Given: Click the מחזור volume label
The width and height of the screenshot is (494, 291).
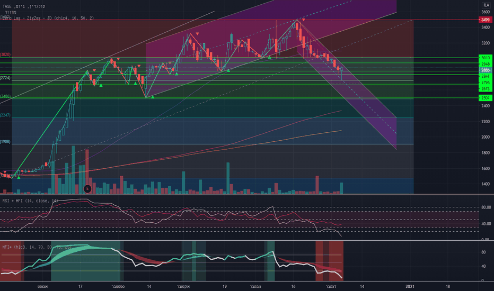Looking at the screenshot, I should [11, 12].
